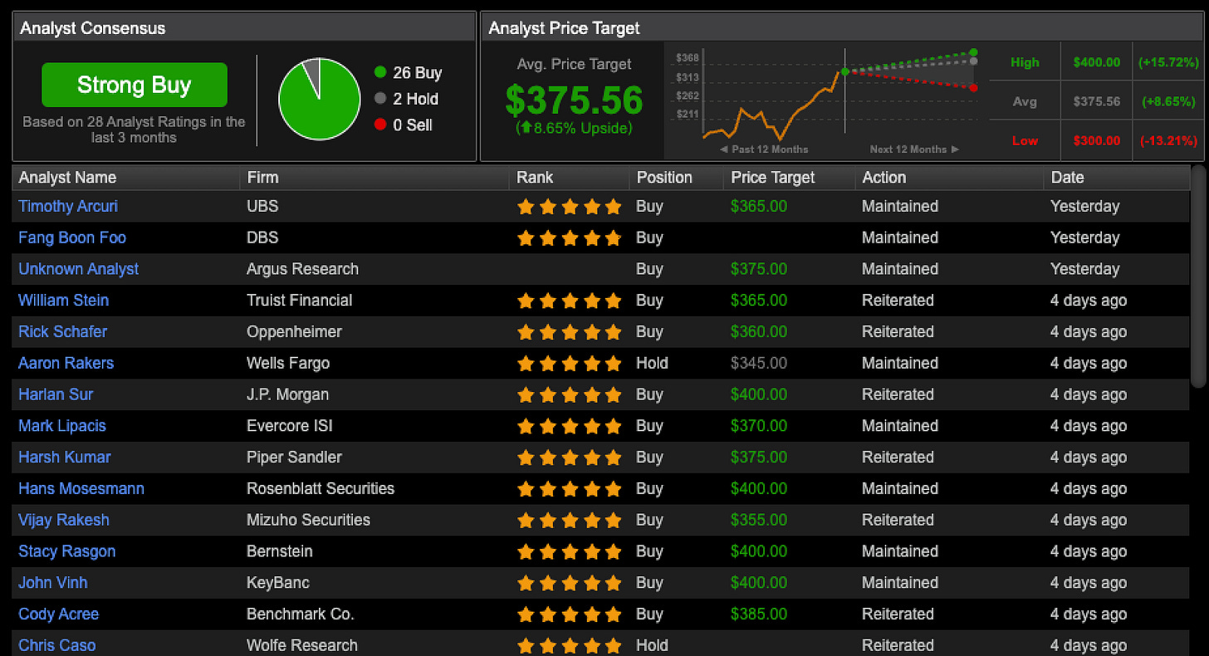Click Chris Caso's Hold position cell
Screen dimensions: 1209x656
652,645
